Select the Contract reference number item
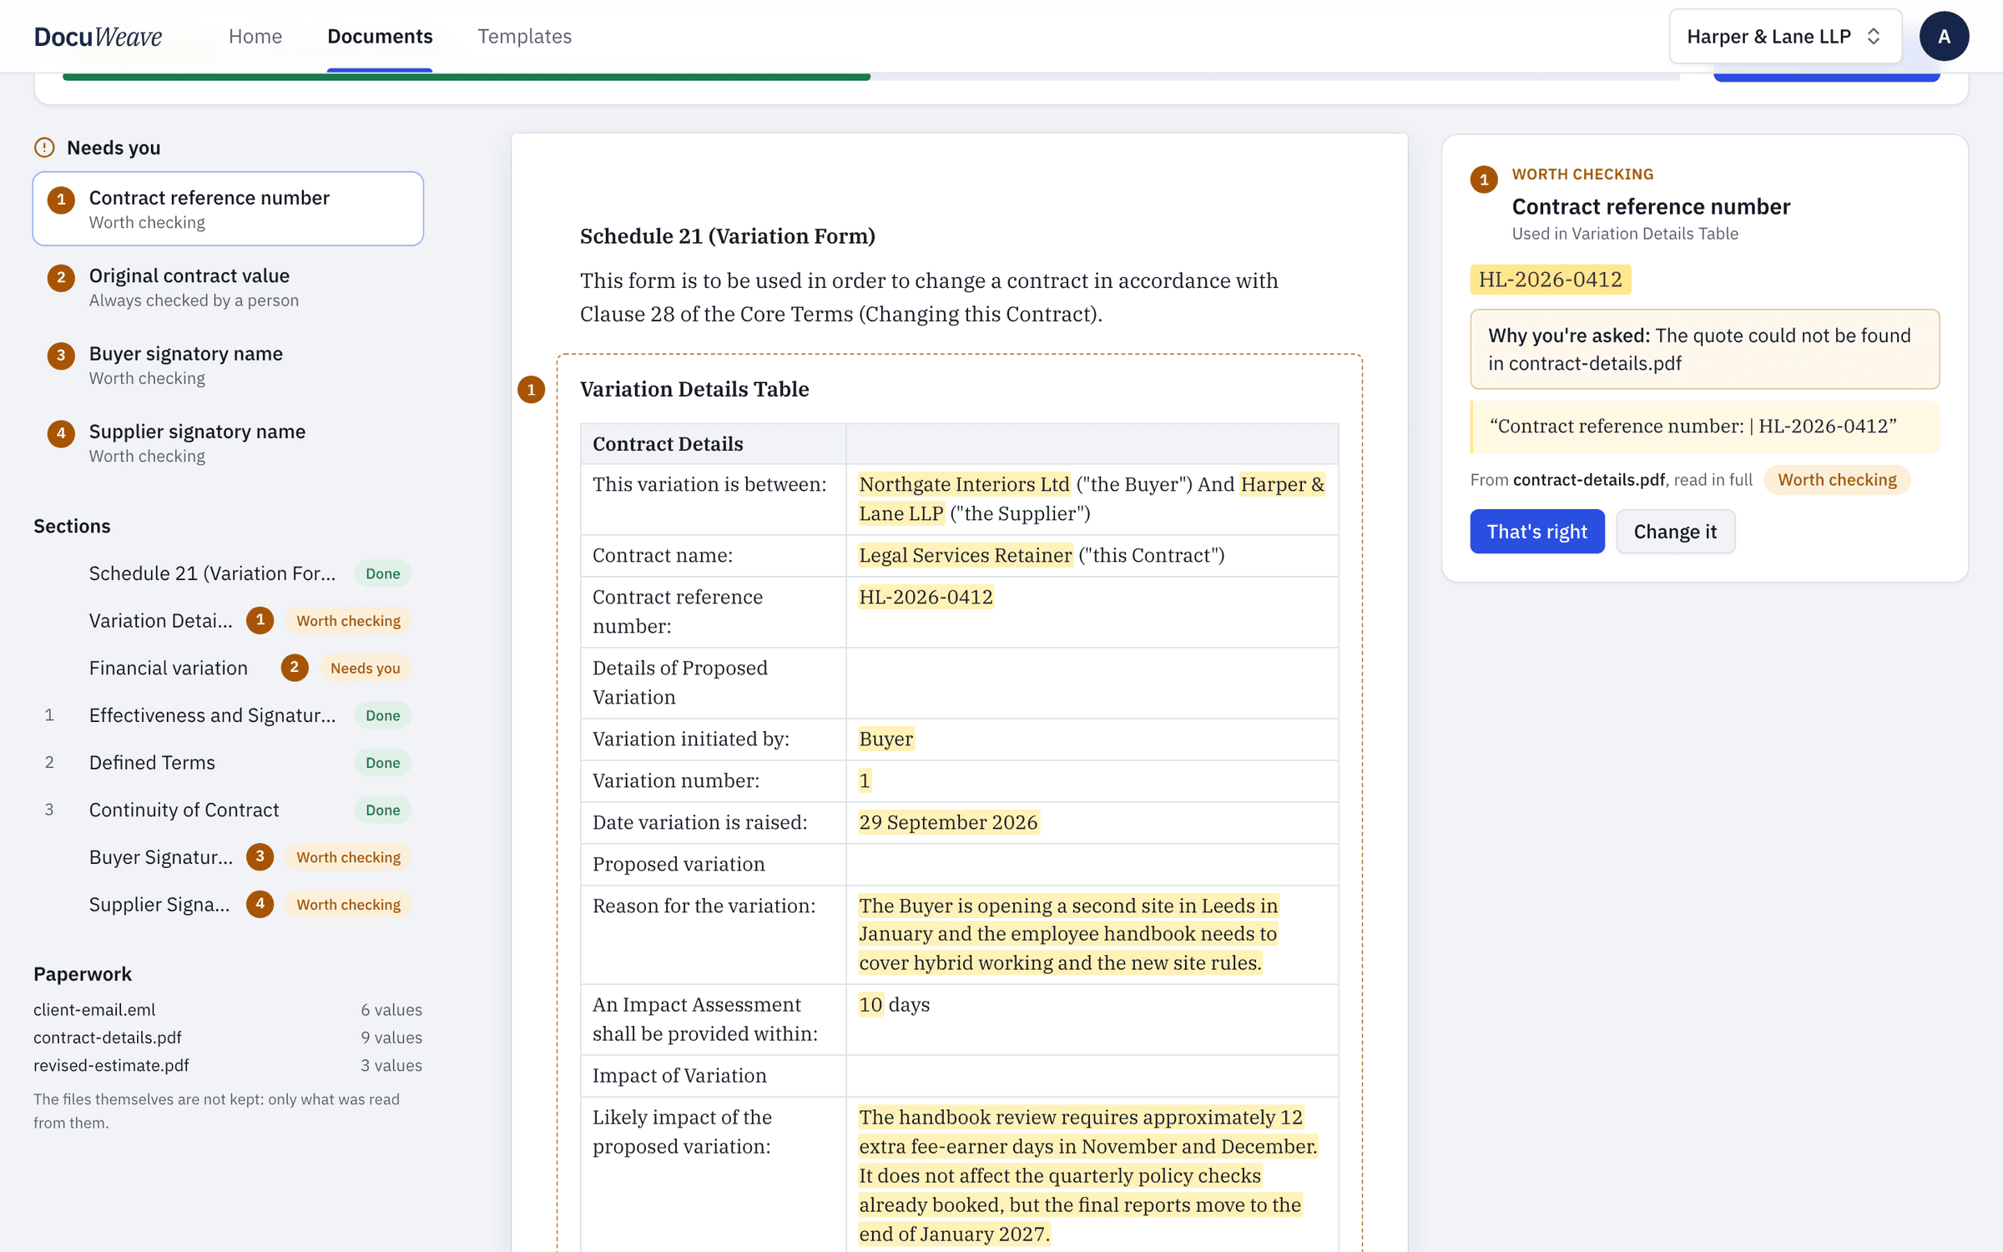This screenshot has width=2003, height=1252. (x=228, y=209)
